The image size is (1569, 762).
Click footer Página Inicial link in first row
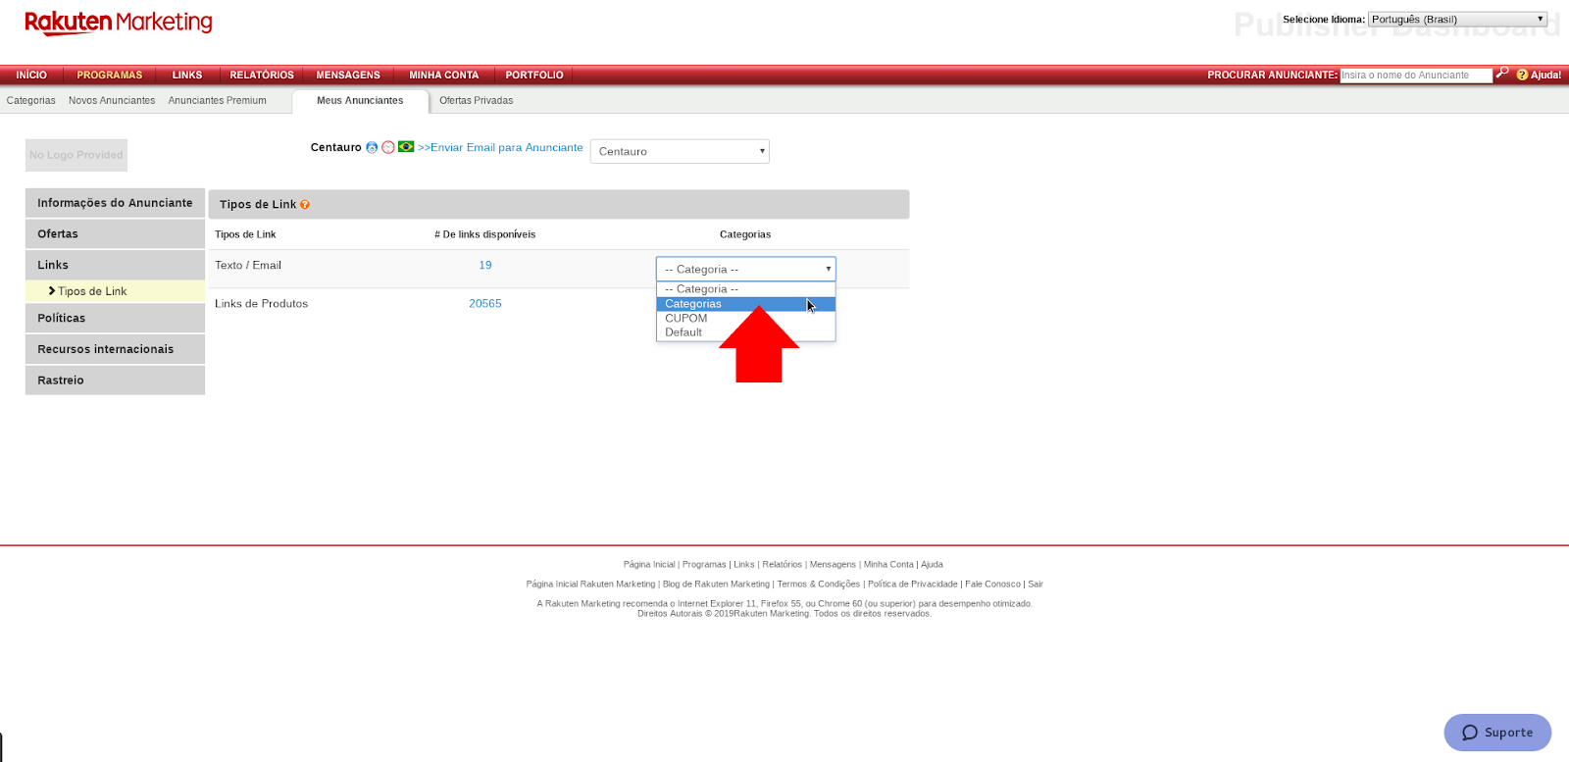[649, 564]
